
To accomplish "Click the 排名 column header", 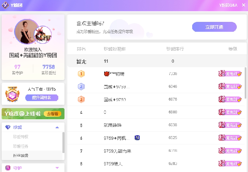I will coord(81,49).
